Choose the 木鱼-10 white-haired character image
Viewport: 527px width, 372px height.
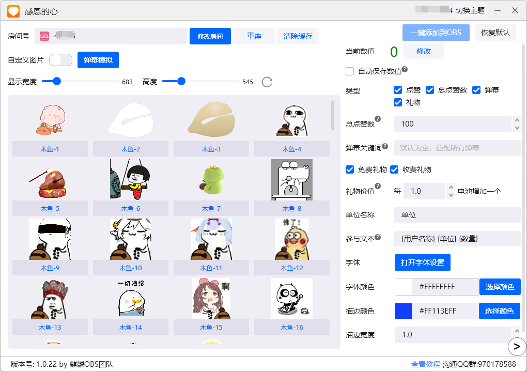click(131, 239)
